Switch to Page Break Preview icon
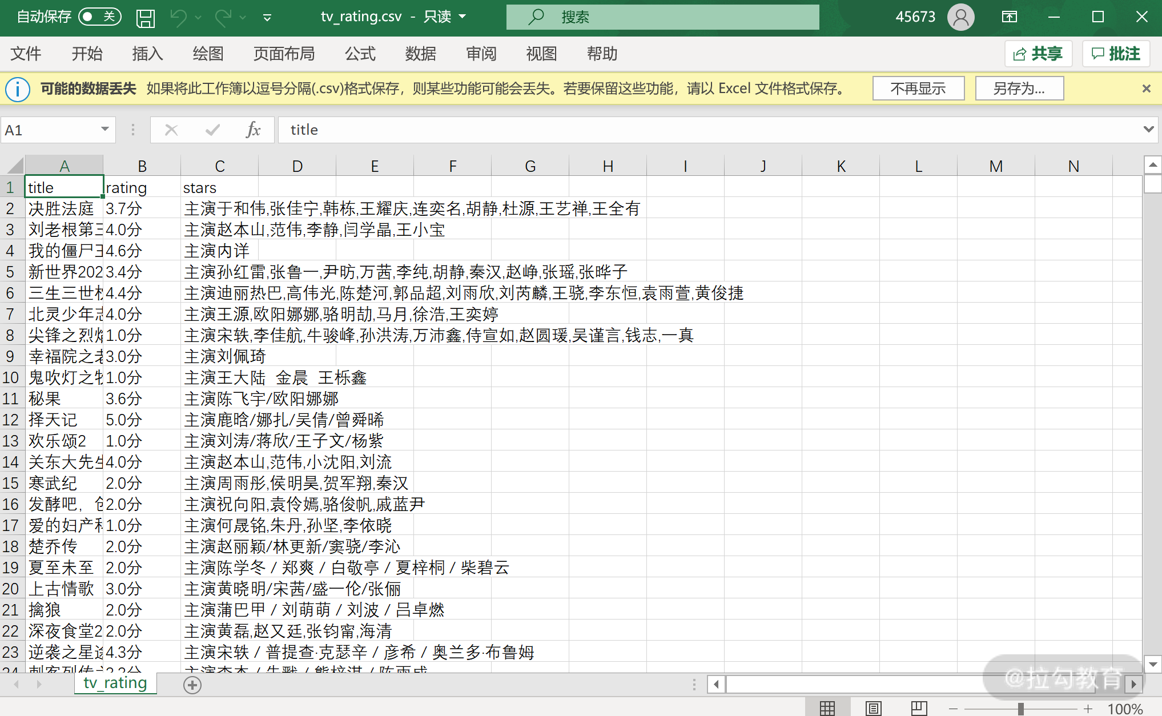Viewport: 1162px width, 716px height. 919,709
